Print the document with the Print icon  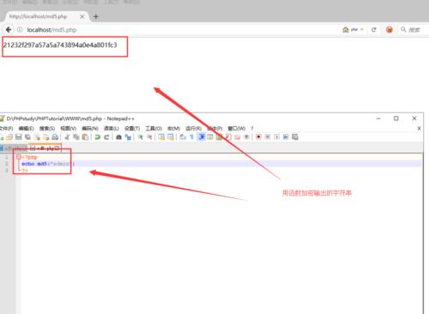[x=55, y=137]
